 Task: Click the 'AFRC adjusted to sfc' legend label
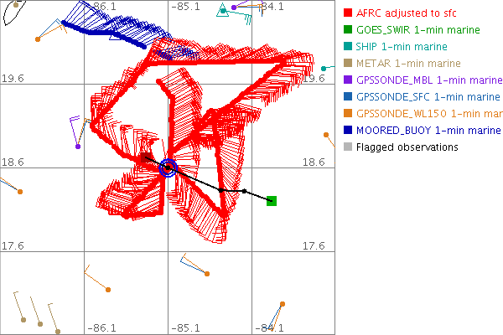coord(402,13)
